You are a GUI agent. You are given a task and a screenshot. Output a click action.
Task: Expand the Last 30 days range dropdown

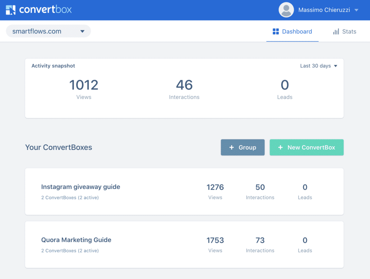click(319, 66)
